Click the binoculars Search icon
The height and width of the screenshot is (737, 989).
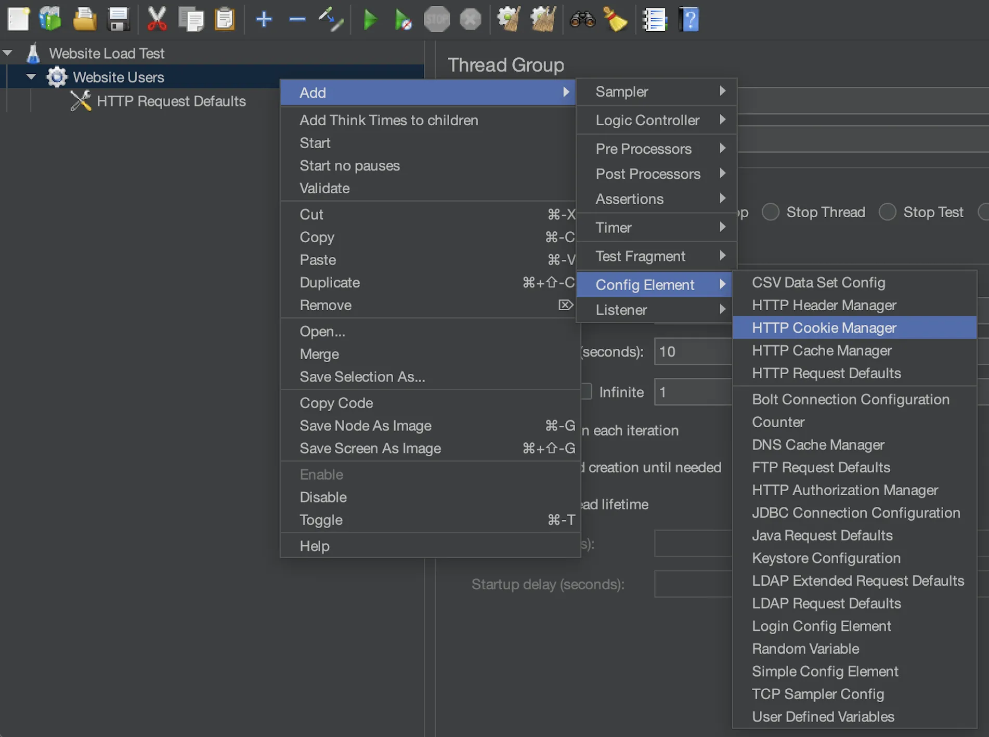[x=582, y=20]
